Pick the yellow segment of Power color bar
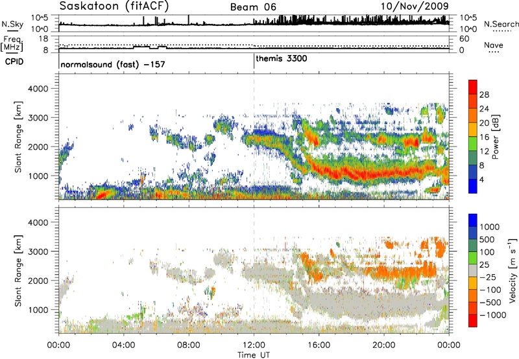The width and height of the screenshot is (519, 359). pos(473,129)
